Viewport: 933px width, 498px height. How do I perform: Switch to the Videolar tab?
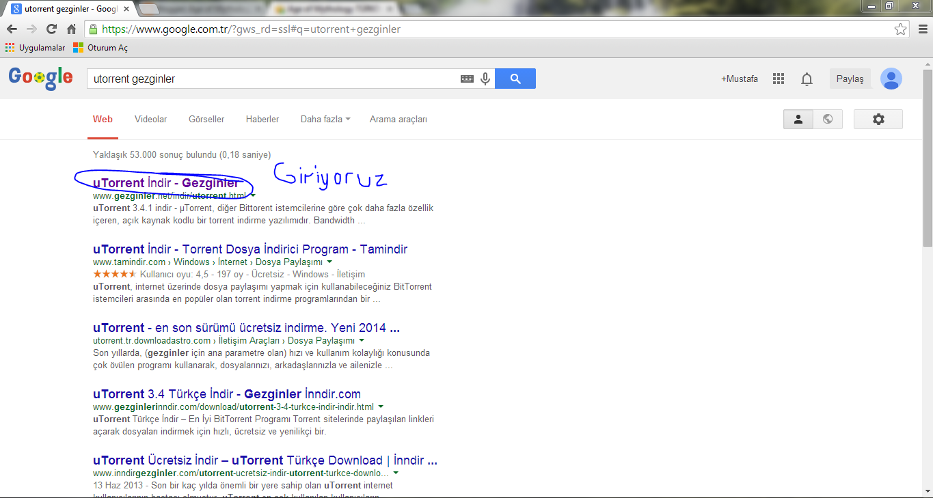coord(151,119)
